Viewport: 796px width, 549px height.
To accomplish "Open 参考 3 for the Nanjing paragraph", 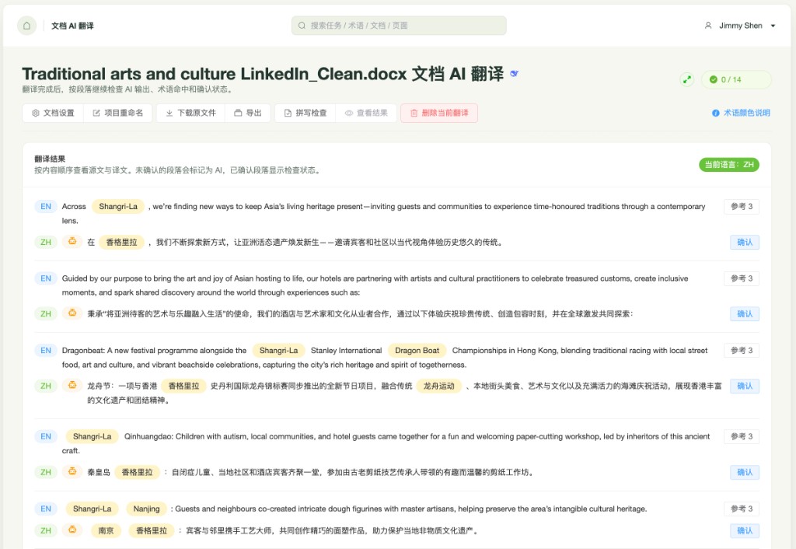I will point(741,509).
